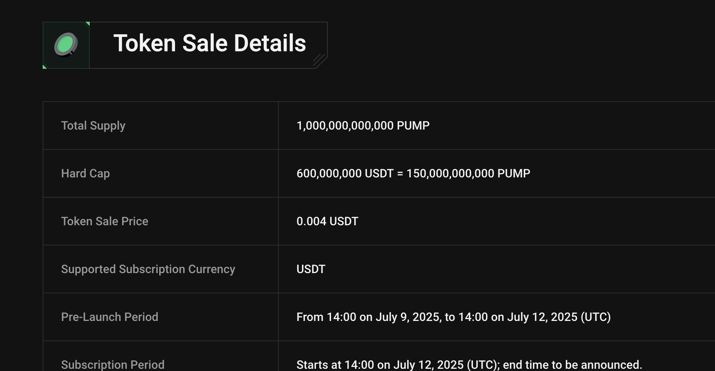Viewport: 715px width, 371px height.
Task: Select the Total Supply row label
Action: pyautogui.click(x=93, y=126)
